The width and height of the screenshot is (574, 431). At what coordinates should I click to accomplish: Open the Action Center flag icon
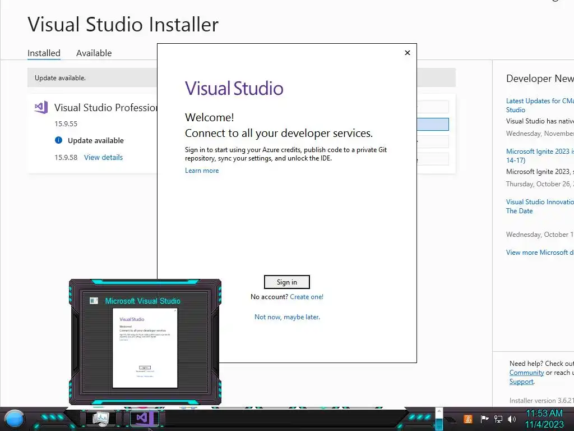484,419
